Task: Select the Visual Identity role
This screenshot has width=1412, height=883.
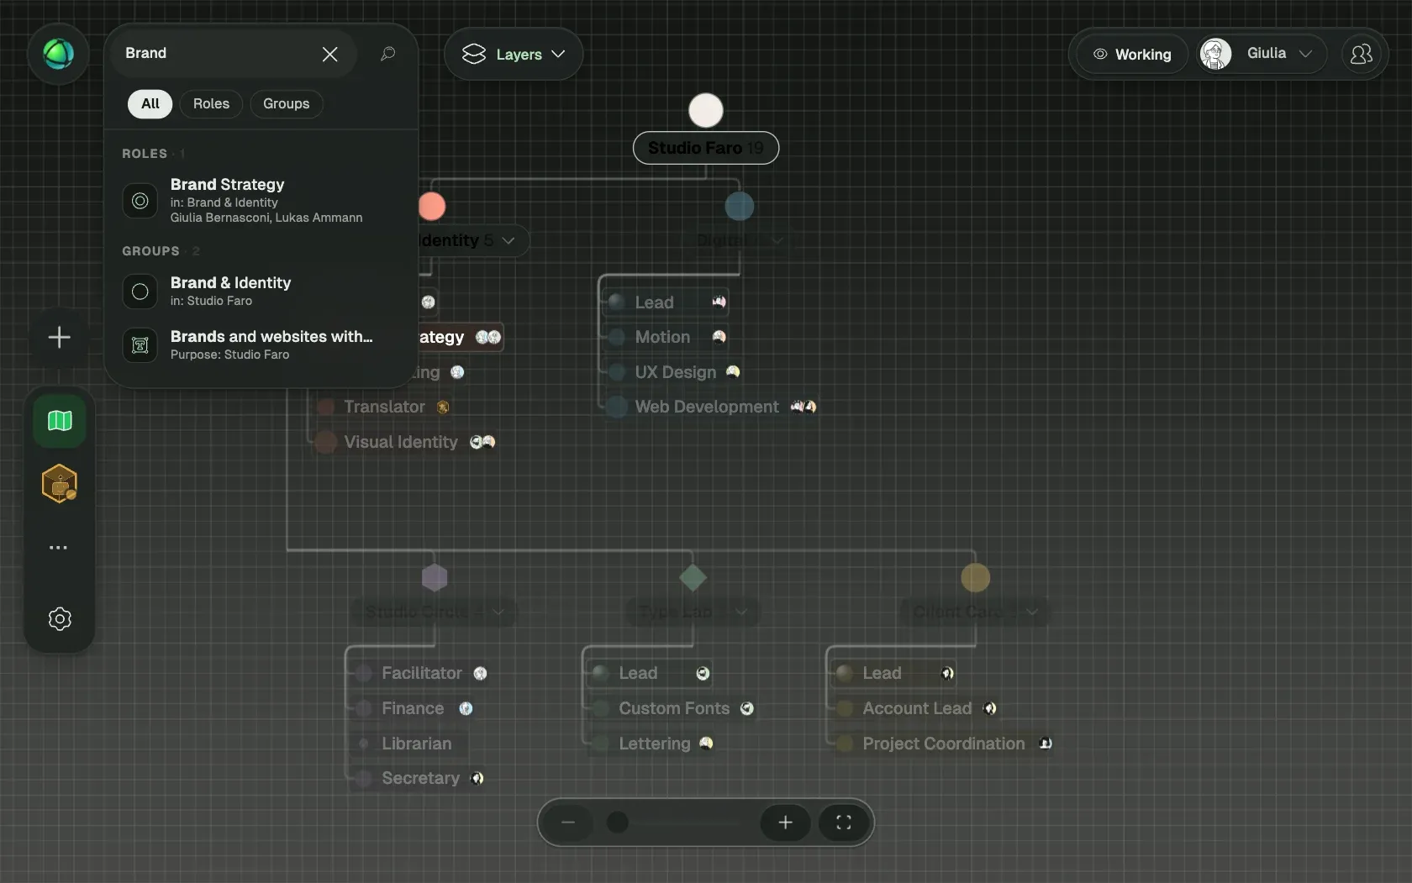Action: (405, 442)
